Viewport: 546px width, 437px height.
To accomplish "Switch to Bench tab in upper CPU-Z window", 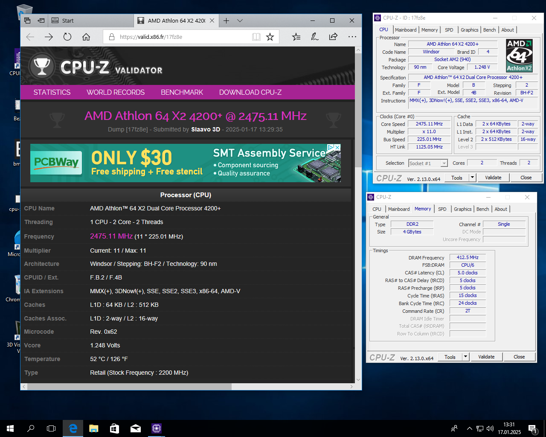I will click(x=490, y=30).
